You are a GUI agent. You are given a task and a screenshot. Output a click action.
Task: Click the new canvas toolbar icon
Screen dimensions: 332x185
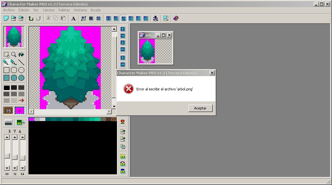click(x=6, y=18)
